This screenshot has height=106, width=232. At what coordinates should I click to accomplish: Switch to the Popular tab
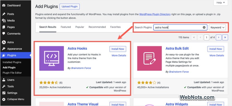coord(80,27)
